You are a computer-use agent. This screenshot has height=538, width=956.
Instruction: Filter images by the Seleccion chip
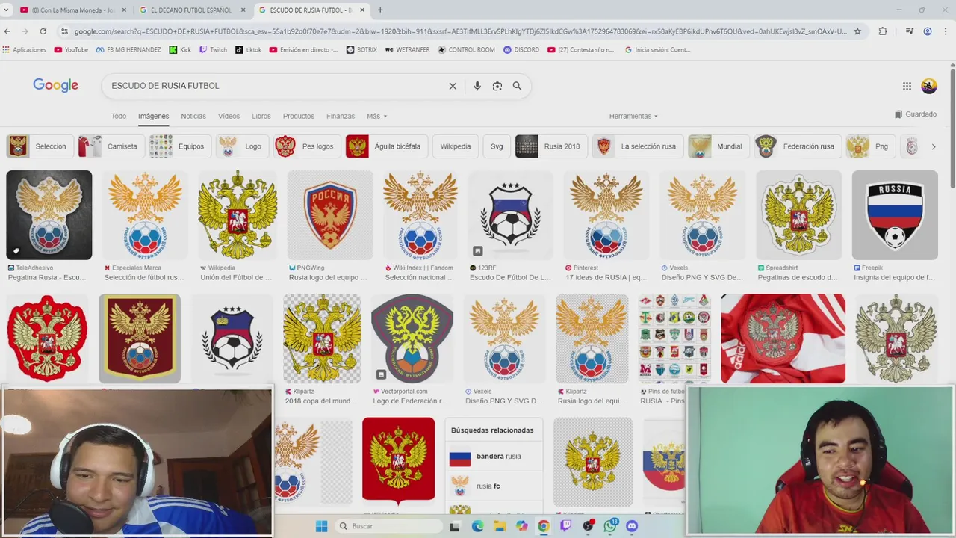click(40, 146)
